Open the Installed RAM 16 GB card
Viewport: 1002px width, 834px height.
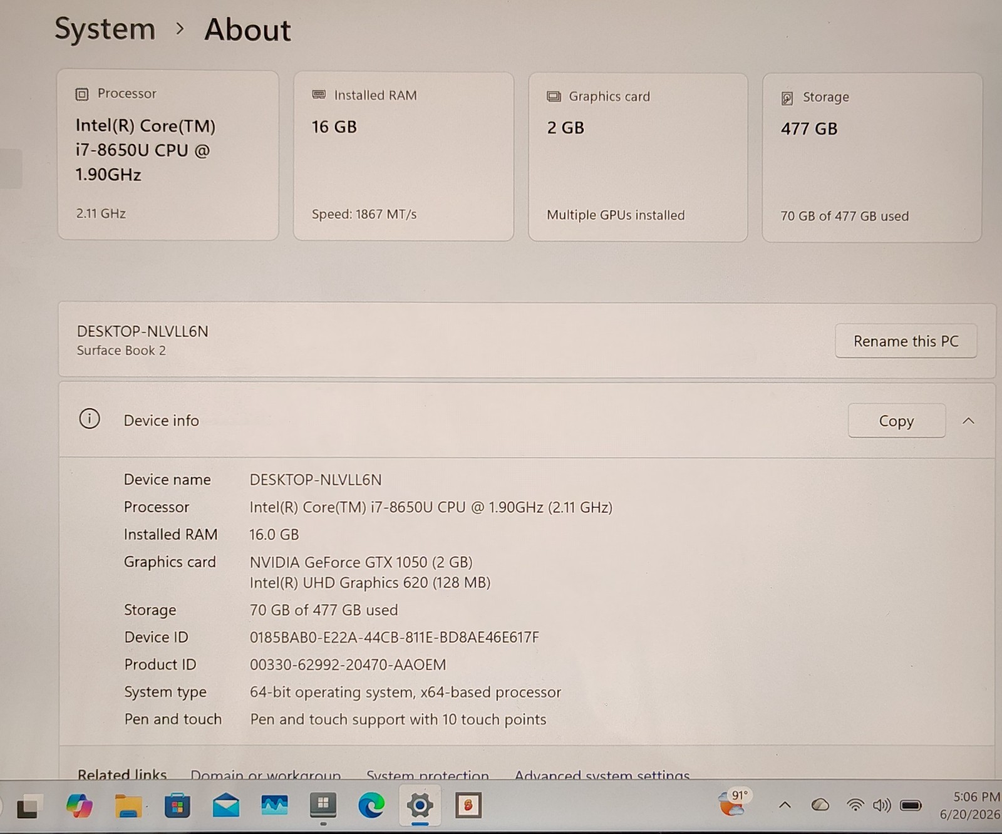(403, 156)
